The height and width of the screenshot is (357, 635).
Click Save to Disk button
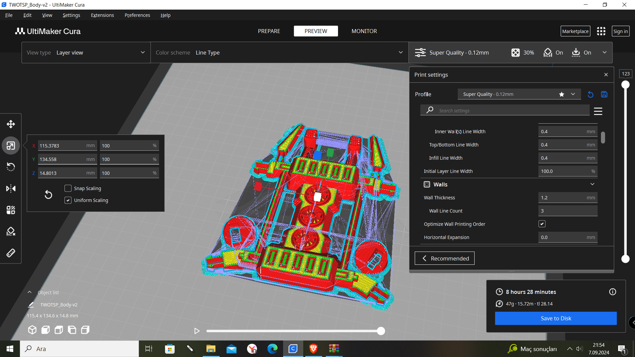[556, 318]
